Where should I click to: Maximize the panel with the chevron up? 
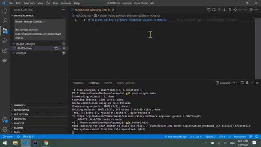click(253, 83)
